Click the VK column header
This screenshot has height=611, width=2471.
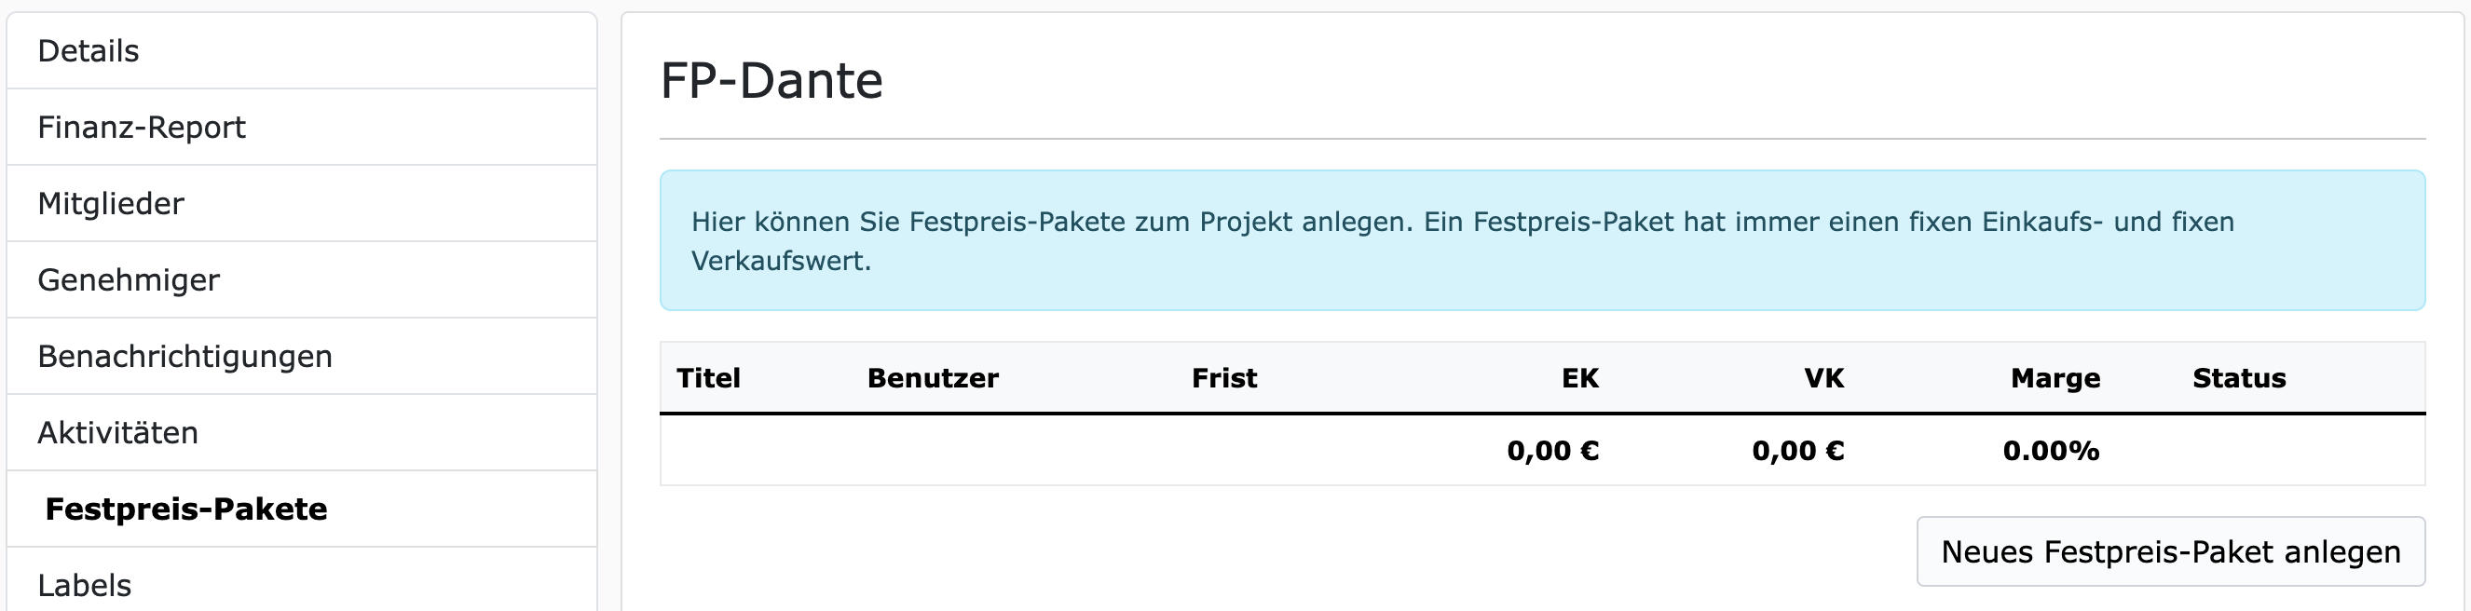(1827, 378)
